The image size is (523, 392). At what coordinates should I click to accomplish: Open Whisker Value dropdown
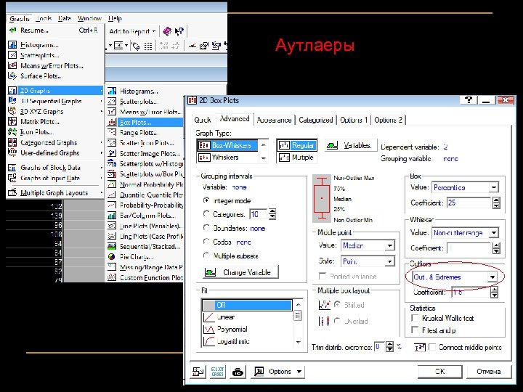pyautogui.click(x=494, y=233)
